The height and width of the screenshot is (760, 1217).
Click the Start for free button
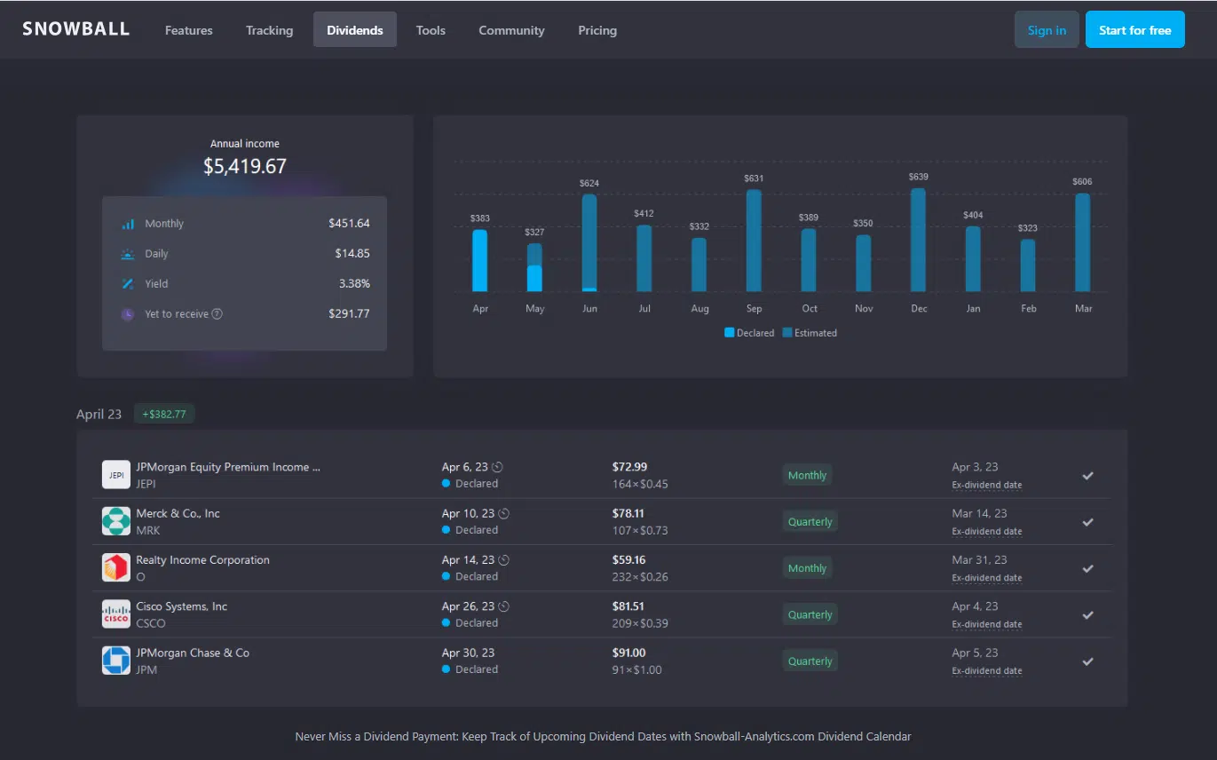point(1134,29)
